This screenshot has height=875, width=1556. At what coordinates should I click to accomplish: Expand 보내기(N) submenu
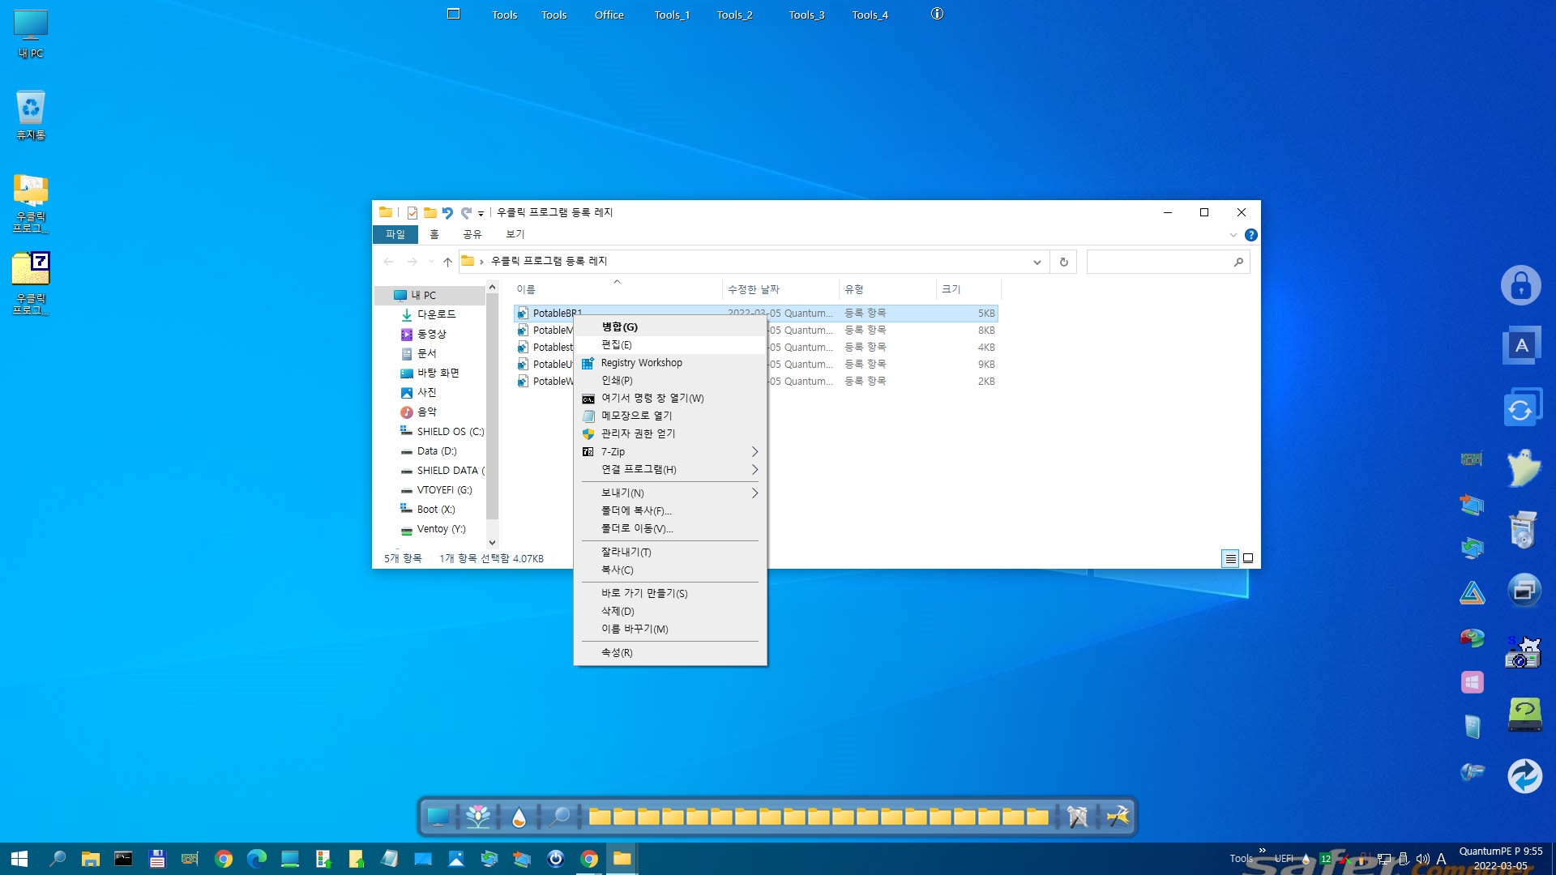click(670, 493)
